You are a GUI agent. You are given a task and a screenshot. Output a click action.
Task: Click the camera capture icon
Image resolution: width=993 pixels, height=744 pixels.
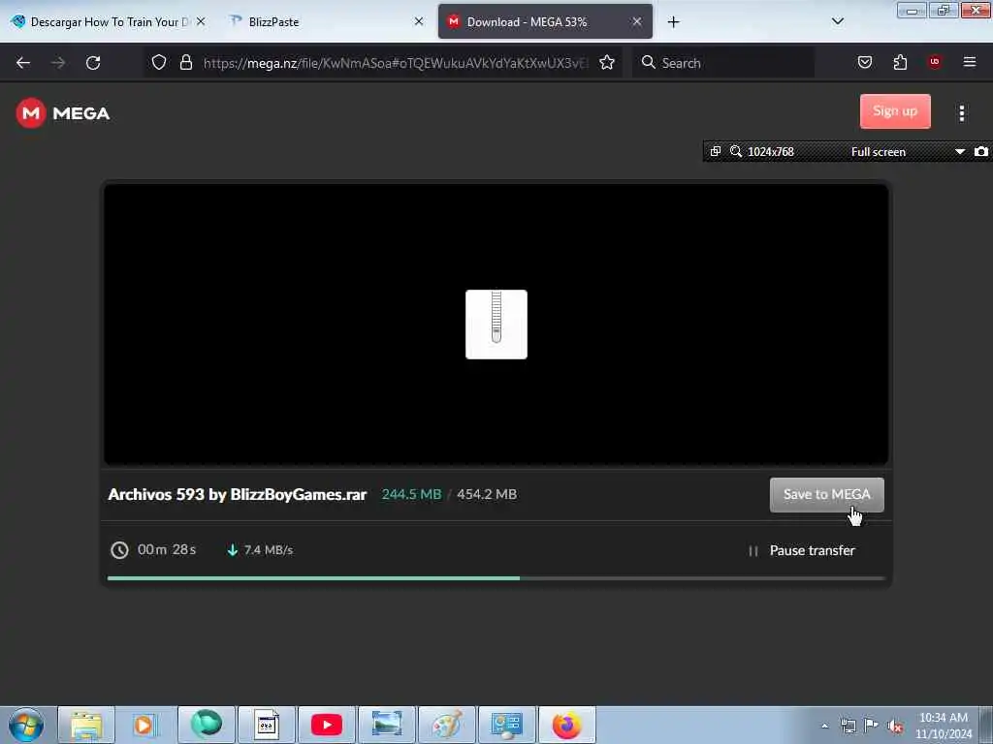(x=981, y=152)
